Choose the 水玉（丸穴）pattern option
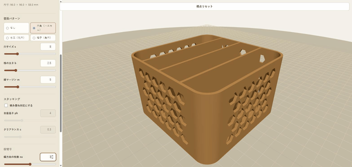 click(x=16, y=38)
